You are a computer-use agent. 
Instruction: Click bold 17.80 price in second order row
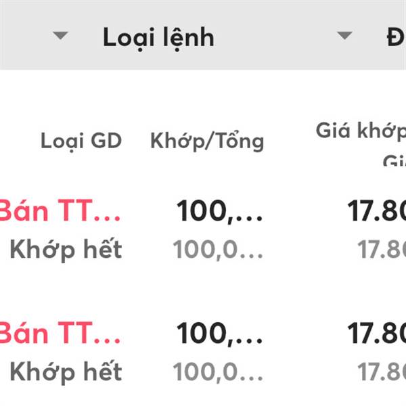click(x=377, y=333)
